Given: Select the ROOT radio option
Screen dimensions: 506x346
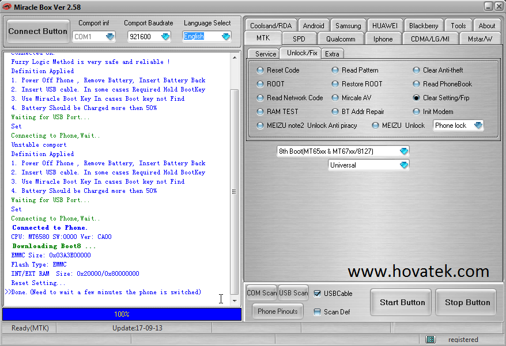Looking at the screenshot, I should tap(270, 84).
